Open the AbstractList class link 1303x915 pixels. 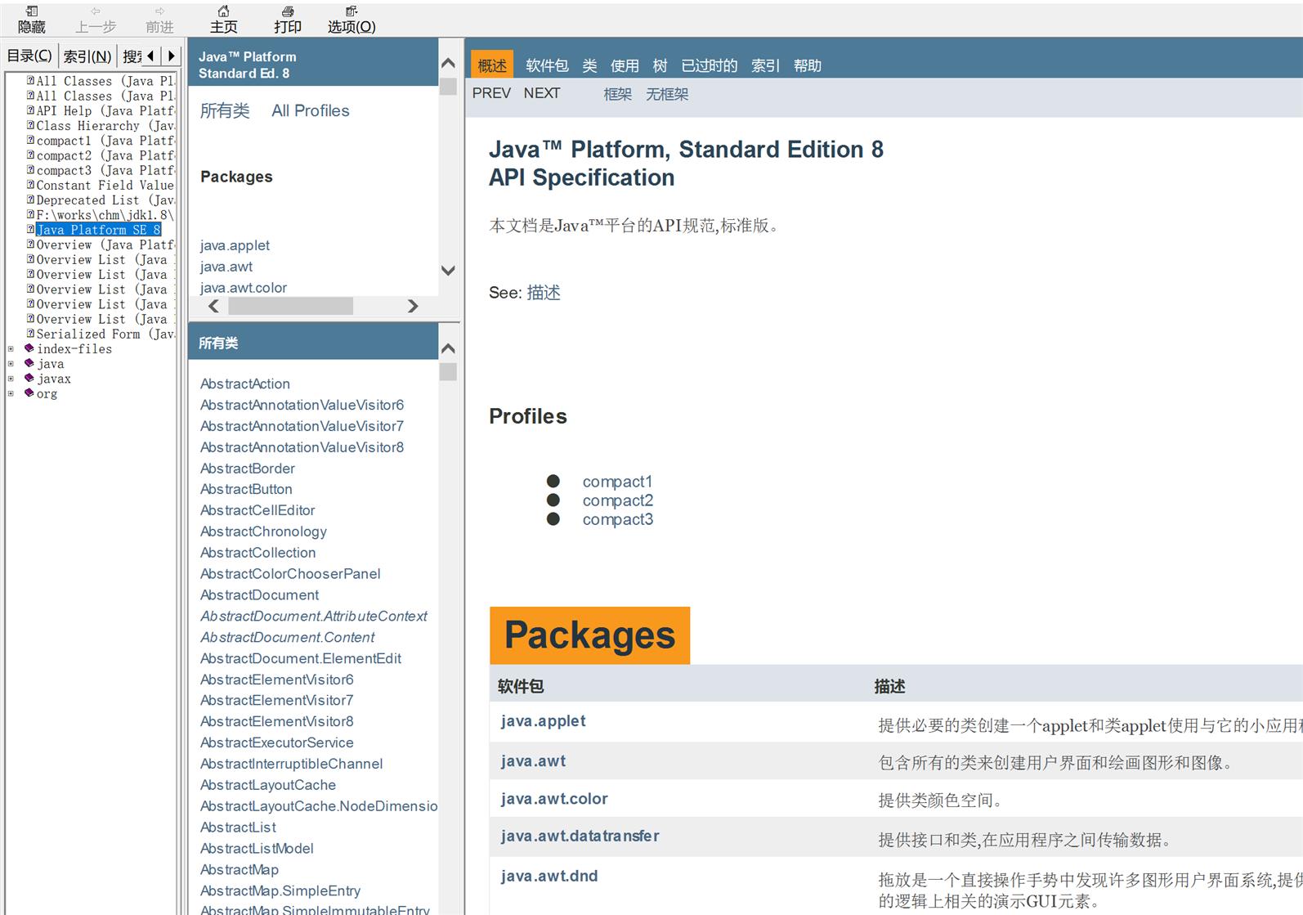(x=239, y=828)
